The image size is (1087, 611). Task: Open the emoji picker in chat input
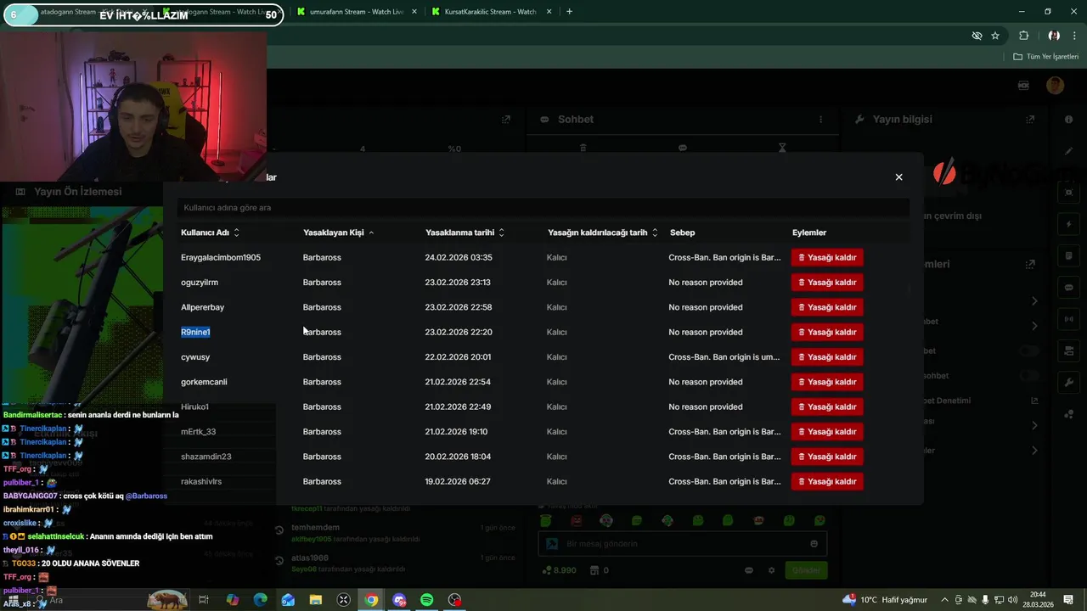click(814, 544)
